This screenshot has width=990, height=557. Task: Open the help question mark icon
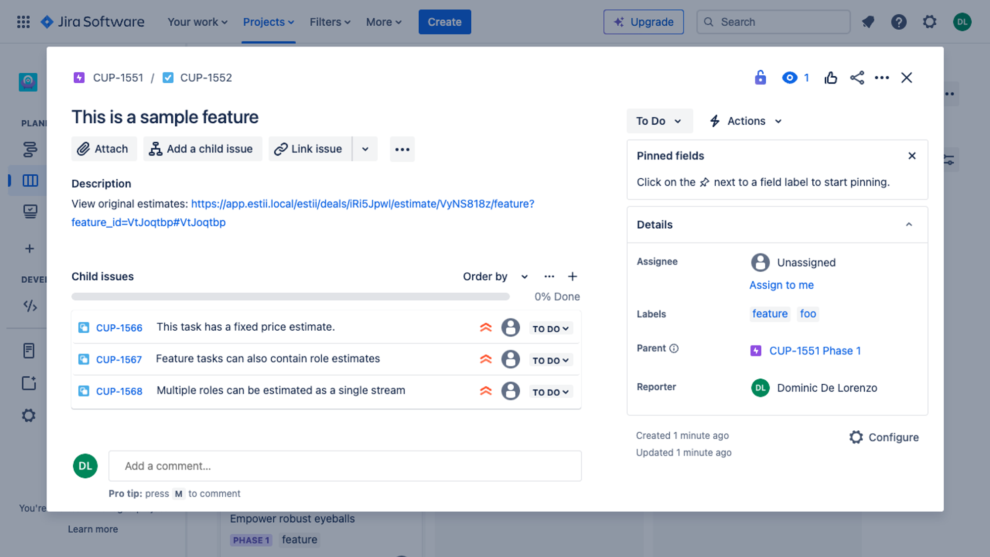point(898,22)
